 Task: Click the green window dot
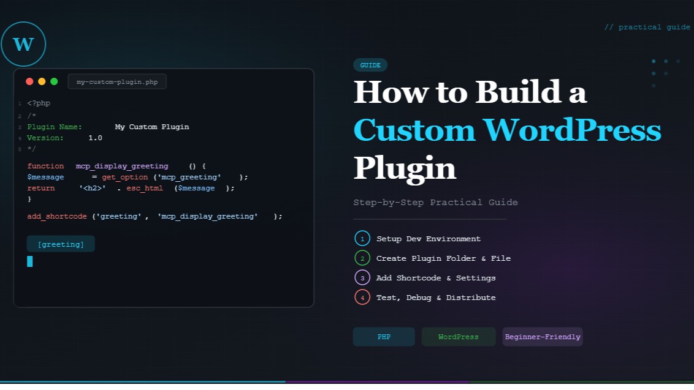pos(54,81)
